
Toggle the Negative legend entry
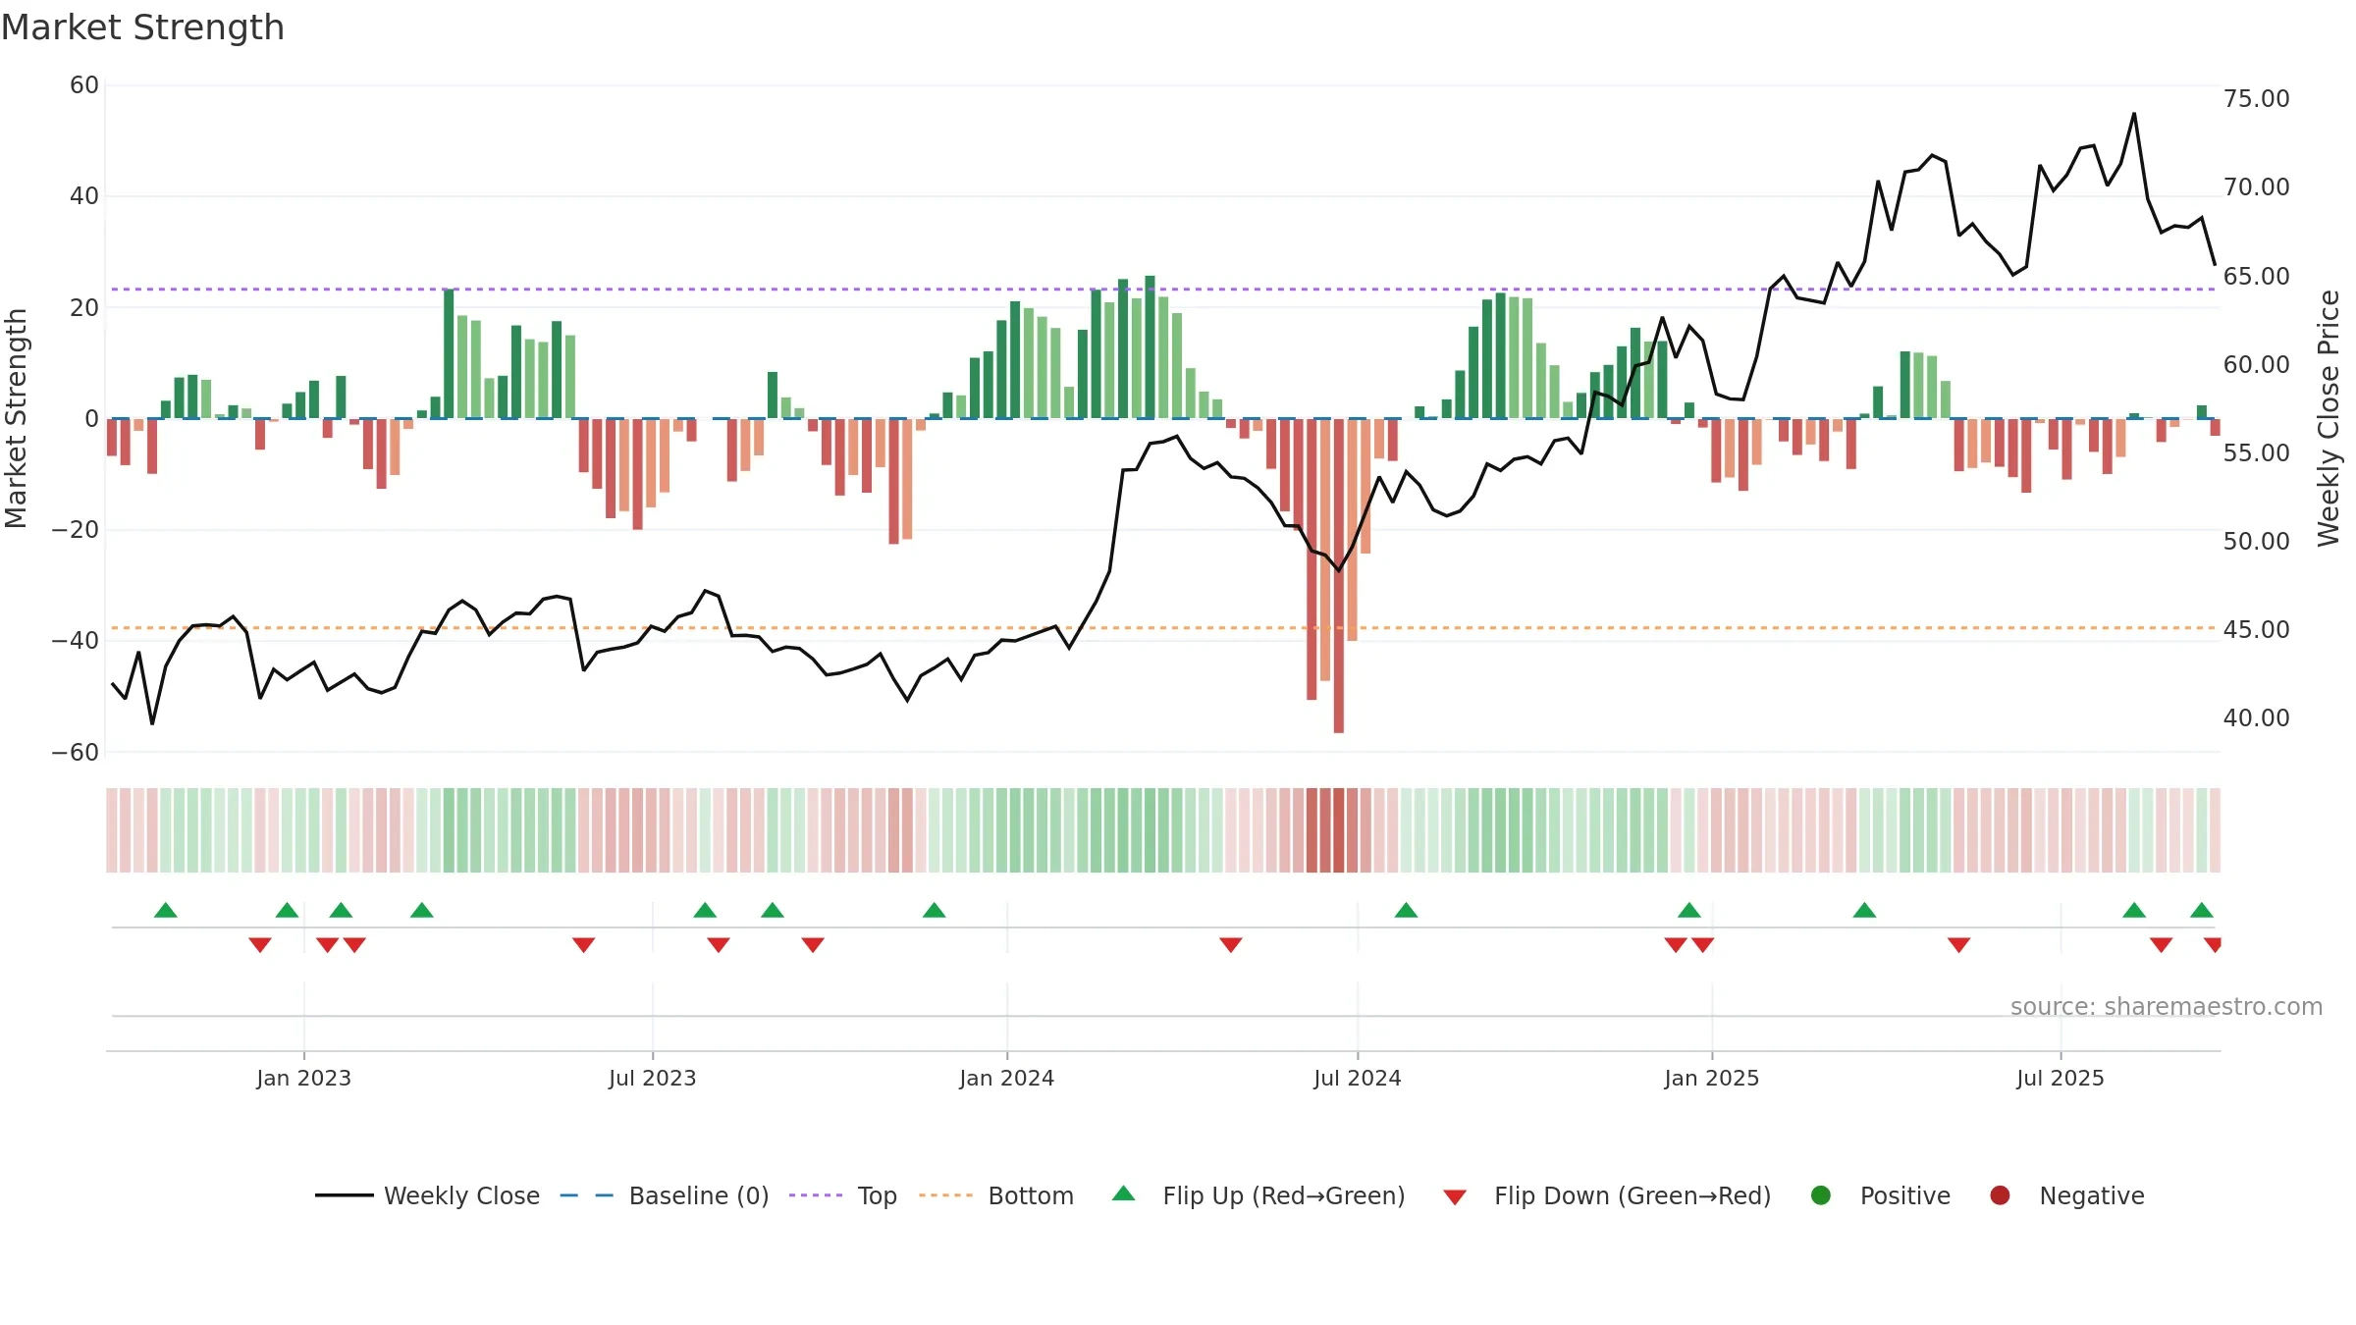point(2066,1195)
